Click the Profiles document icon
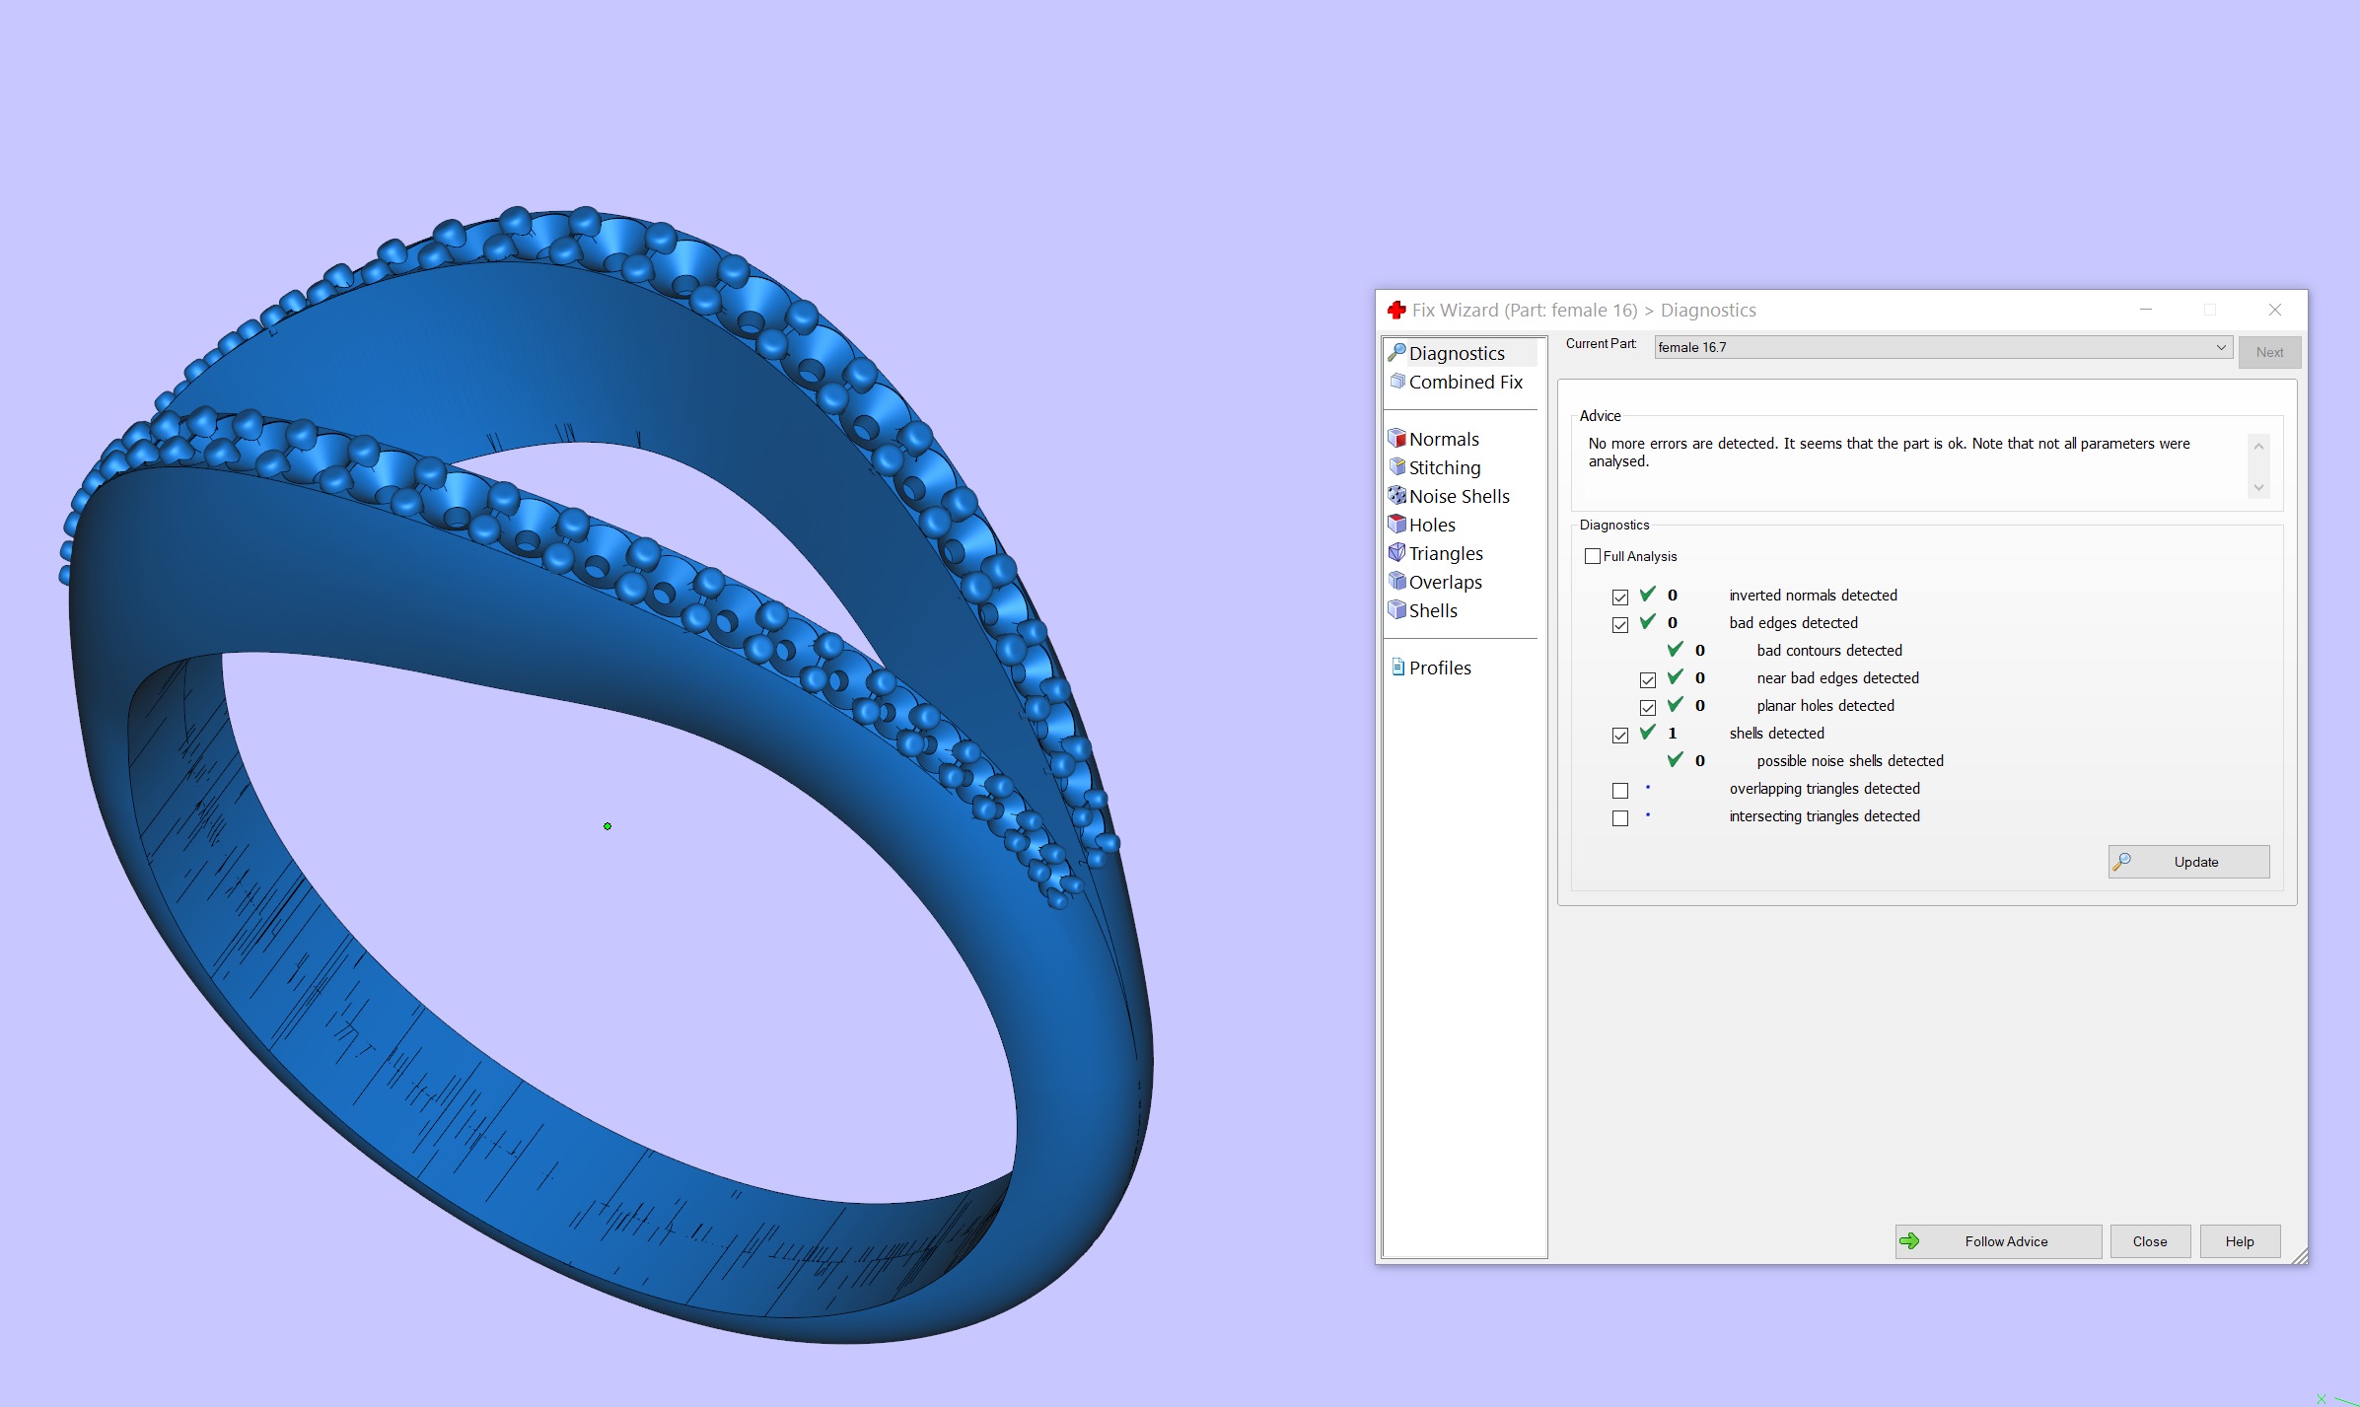Screen dimensions: 2360x1407 [x=1397, y=667]
